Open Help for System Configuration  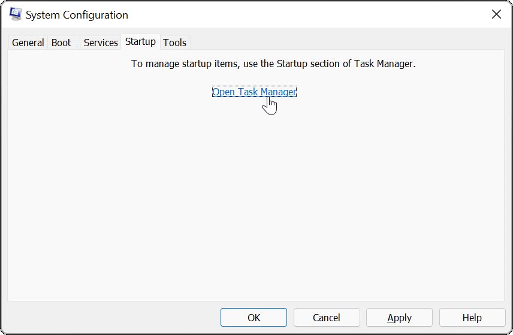[x=472, y=318]
